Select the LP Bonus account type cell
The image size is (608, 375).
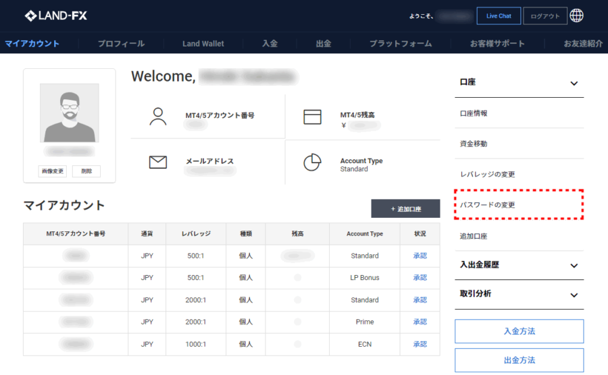pos(365,277)
